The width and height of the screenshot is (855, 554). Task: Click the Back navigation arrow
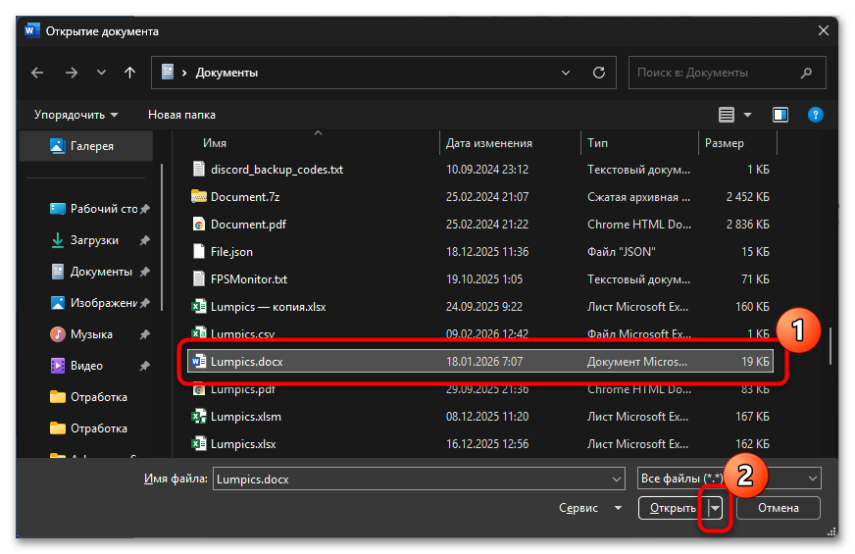pos(37,73)
